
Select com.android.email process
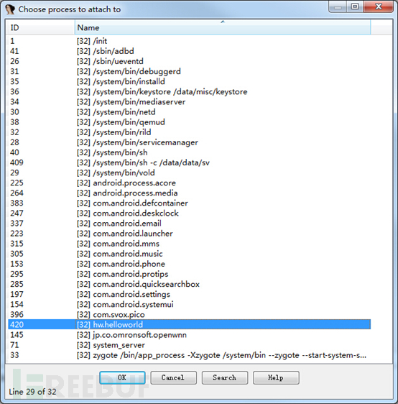(x=189, y=224)
